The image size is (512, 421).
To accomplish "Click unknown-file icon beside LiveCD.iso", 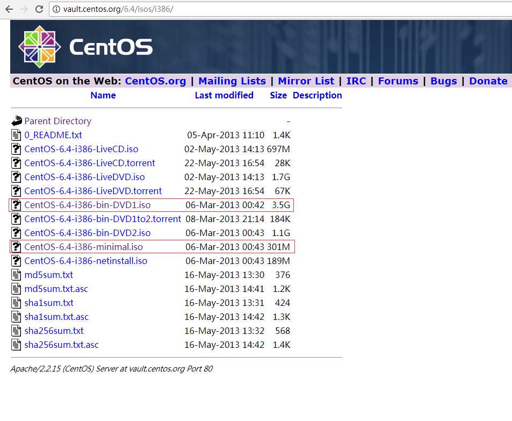I will pyautogui.click(x=16, y=149).
